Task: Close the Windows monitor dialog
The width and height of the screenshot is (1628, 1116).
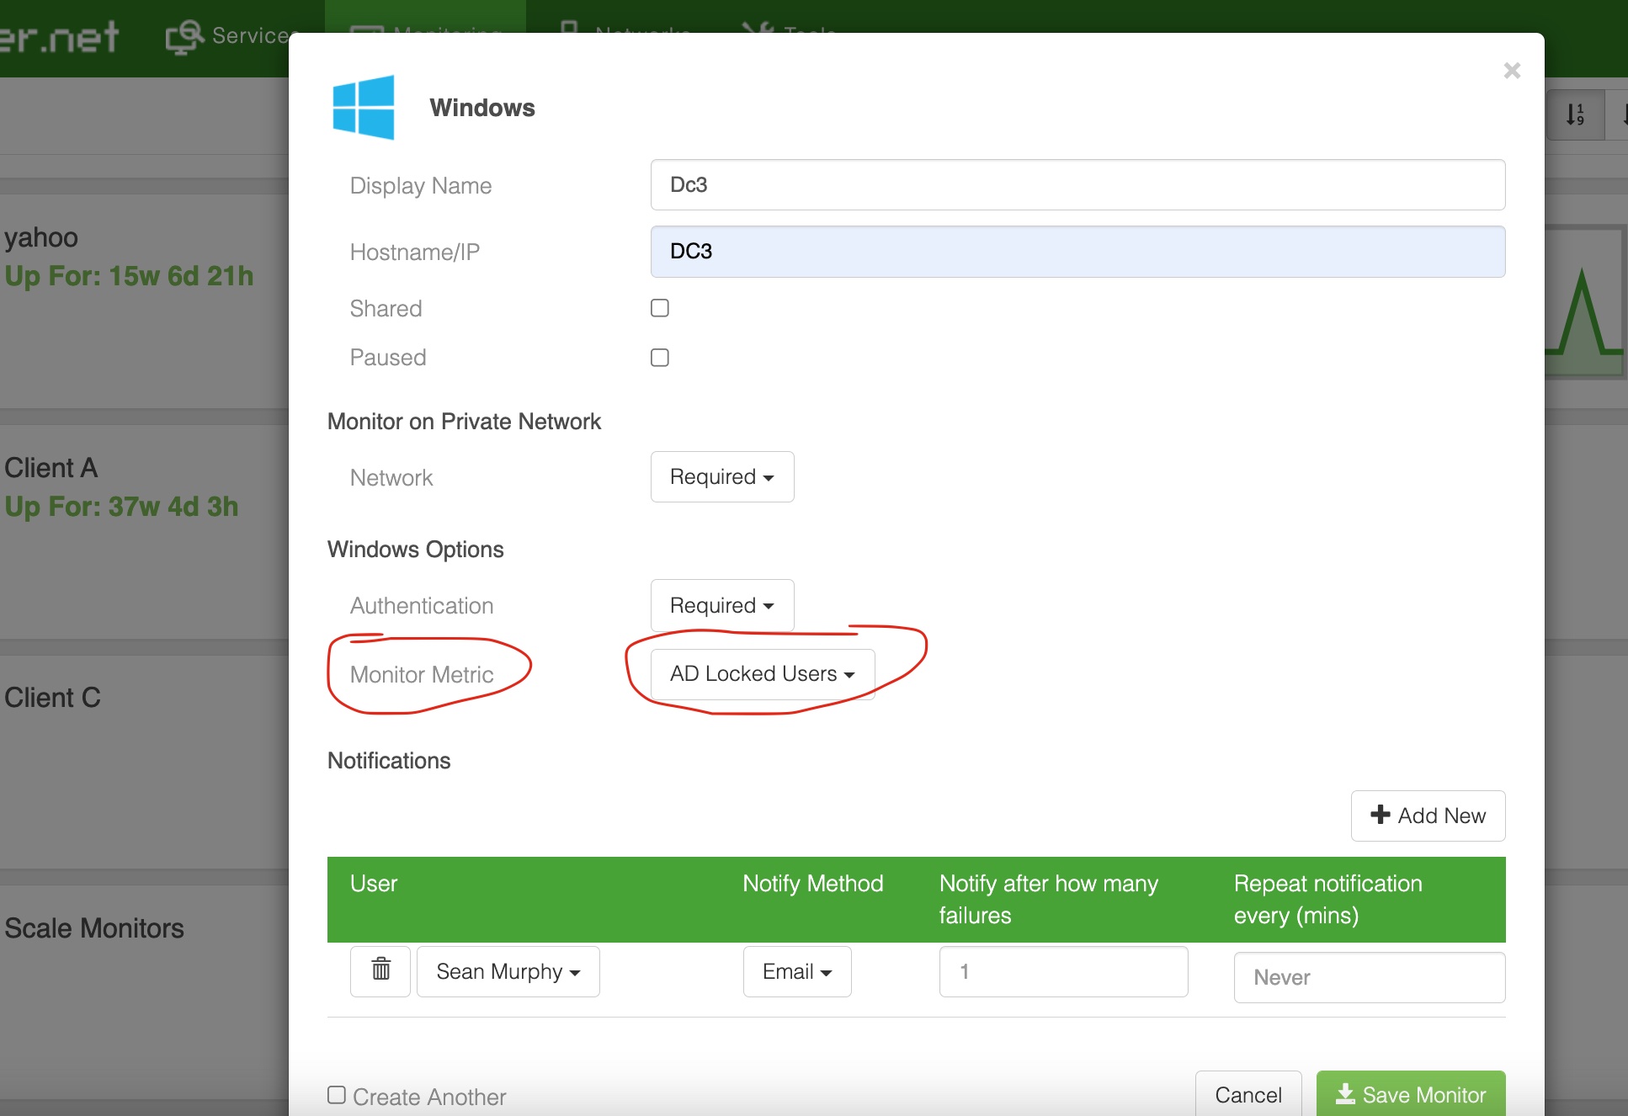Action: point(1511,71)
